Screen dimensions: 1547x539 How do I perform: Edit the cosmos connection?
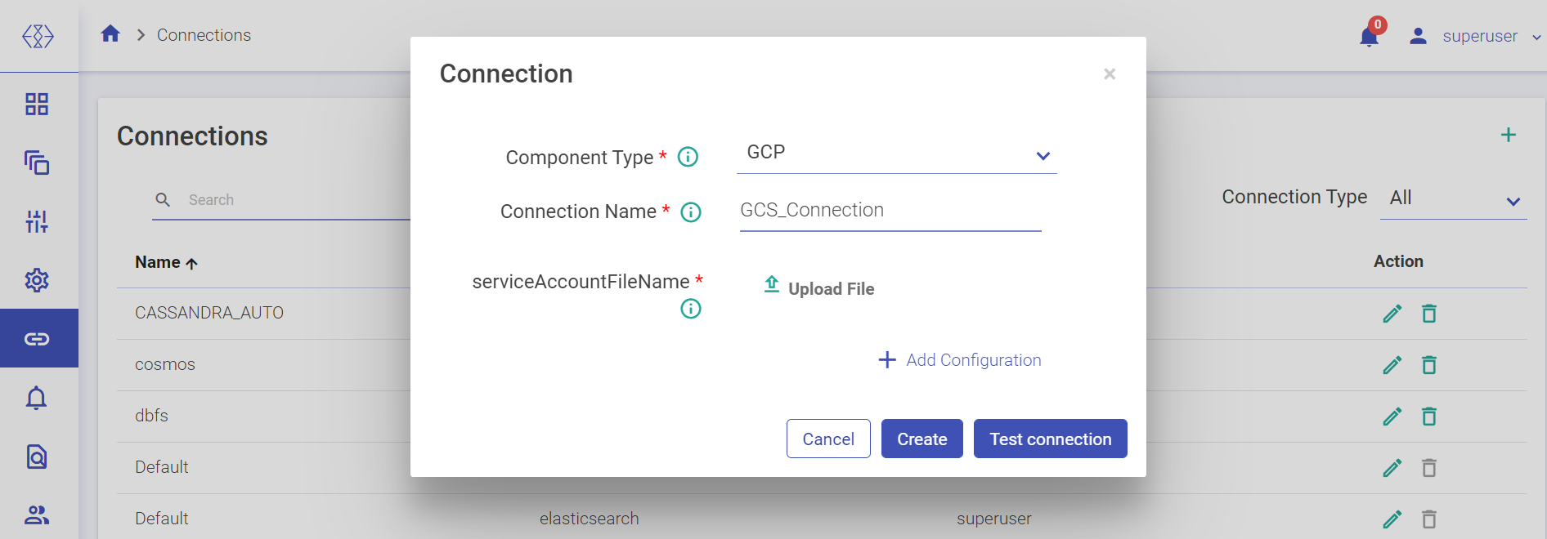(x=1392, y=365)
